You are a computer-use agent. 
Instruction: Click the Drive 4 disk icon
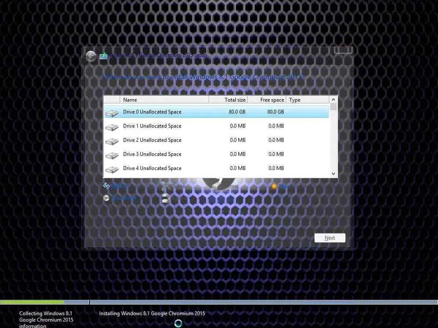[x=112, y=169]
